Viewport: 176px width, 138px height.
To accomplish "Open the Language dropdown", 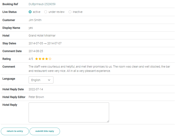I will point(41,80).
